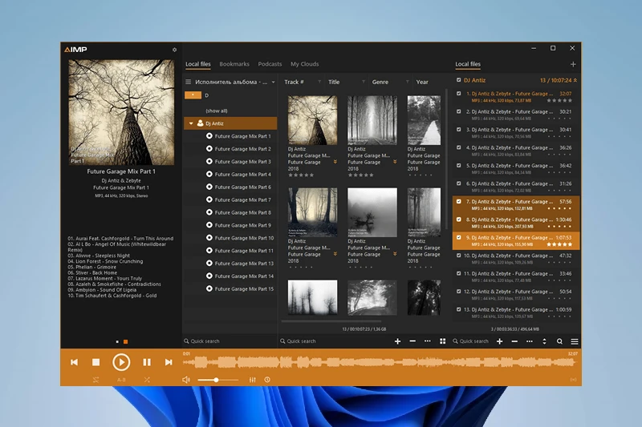Screen dimensions: 642x427
Task: Open the Bookmarks tab
Action: (x=234, y=64)
